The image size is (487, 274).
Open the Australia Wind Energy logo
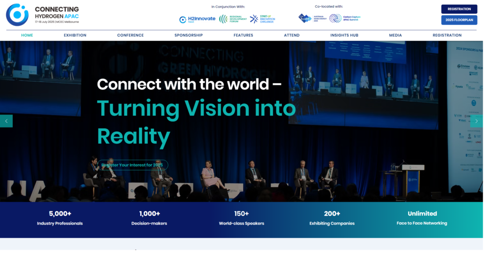(x=312, y=19)
